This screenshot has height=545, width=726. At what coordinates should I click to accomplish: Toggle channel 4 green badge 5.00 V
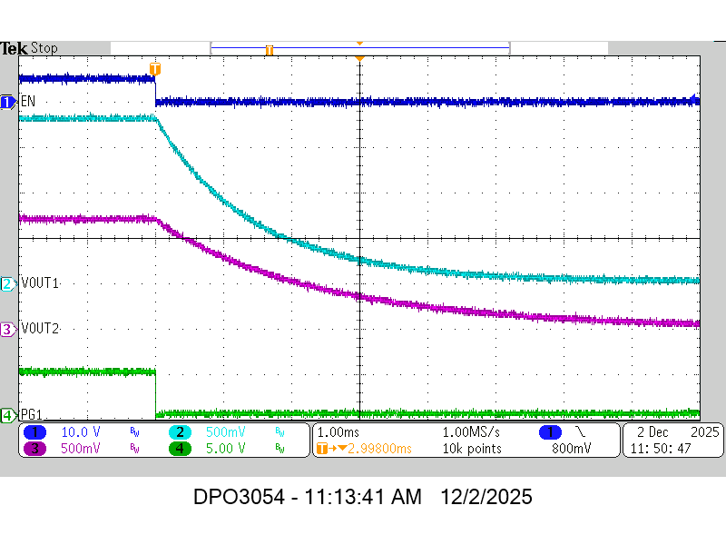[x=181, y=448]
